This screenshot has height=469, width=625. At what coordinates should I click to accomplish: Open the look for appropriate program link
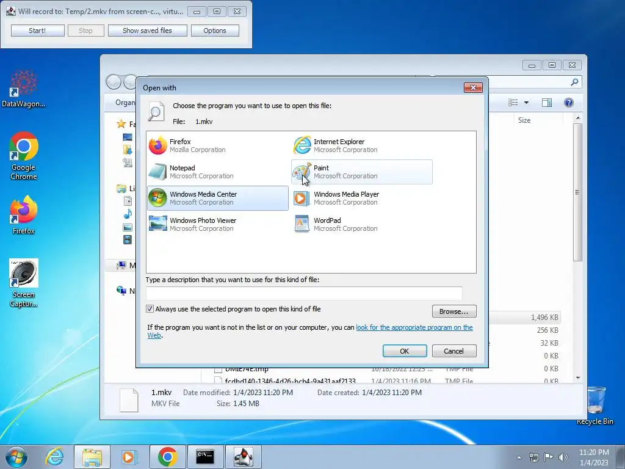414,327
